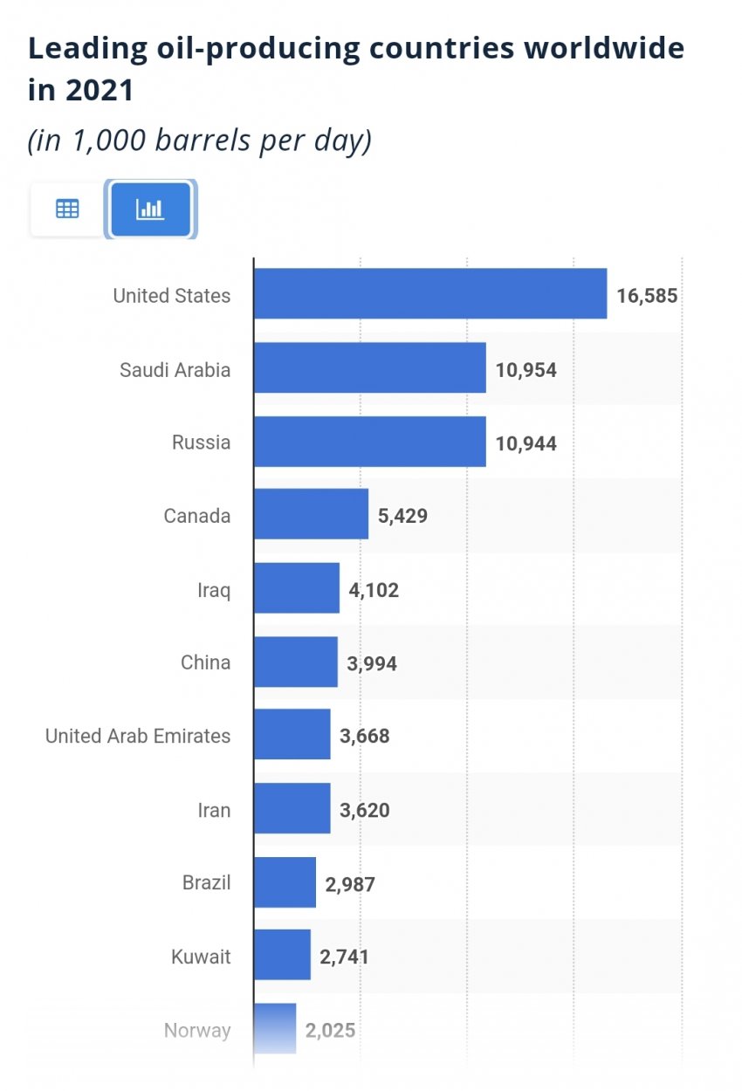742x1091 pixels.
Task: Click the 5,429 value label
Action: (x=402, y=516)
